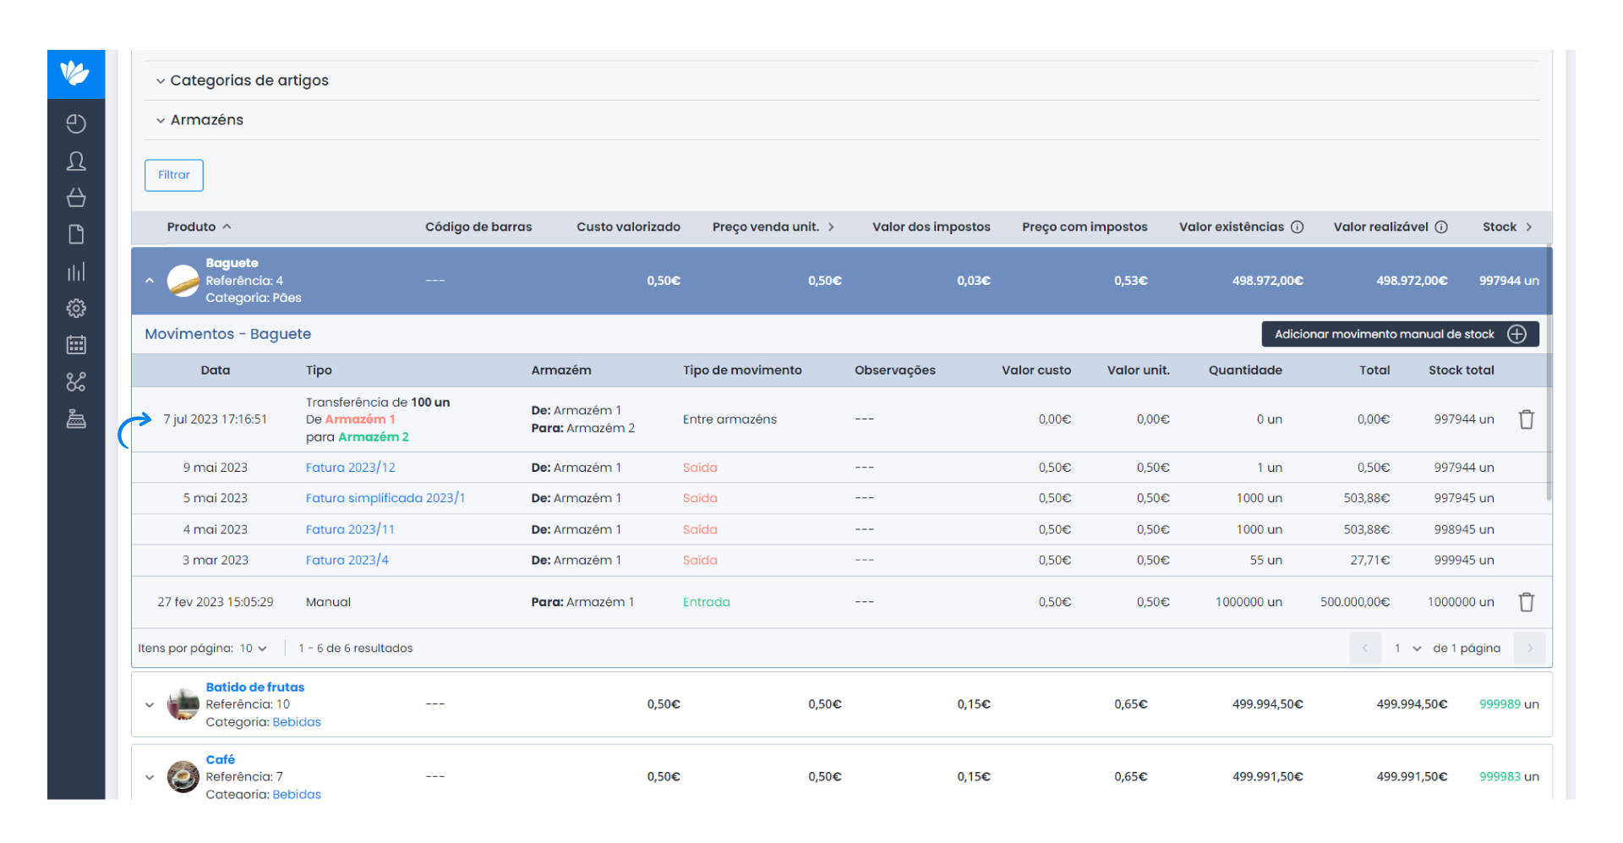Screen dimensions: 1623x843
Task: Click 500.000,00€ total in manual row
Action: pos(1354,602)
